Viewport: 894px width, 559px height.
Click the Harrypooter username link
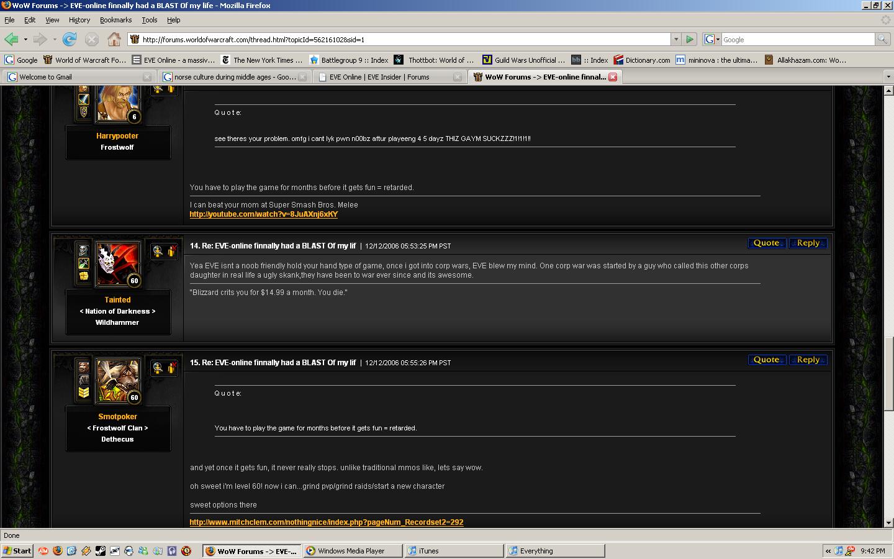[x=117, y=136]
